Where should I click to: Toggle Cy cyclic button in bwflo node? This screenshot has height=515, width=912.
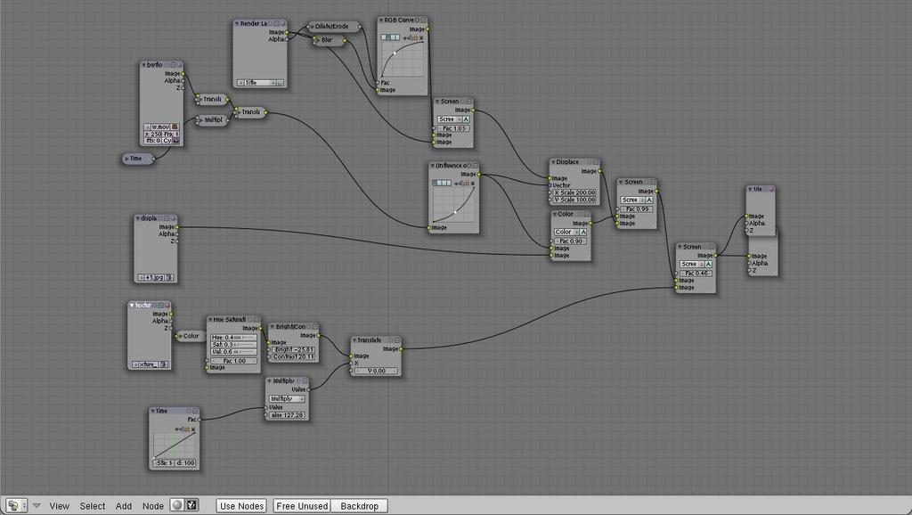(167, 141)
